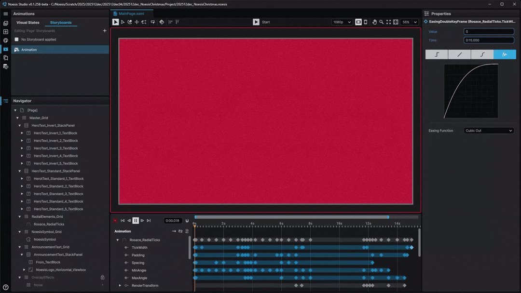Select the magnifier zoom tool
The width and height of the screenshot is (521, 293).
click(382, 22)
